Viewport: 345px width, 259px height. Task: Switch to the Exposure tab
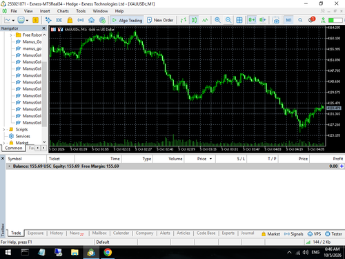35,233
